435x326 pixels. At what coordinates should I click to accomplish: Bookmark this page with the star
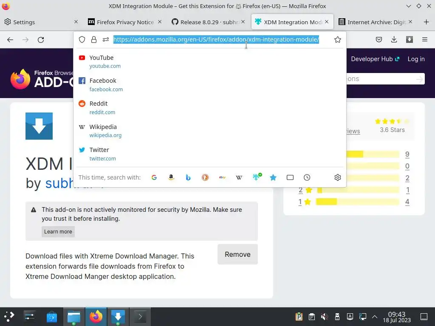338,39
